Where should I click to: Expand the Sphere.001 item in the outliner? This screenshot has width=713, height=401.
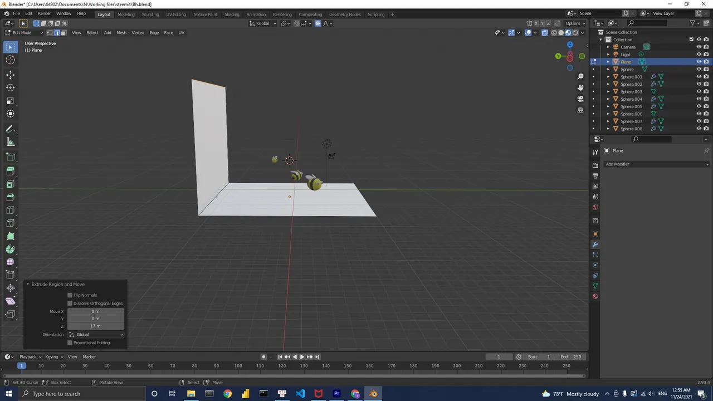click(608, 77)
